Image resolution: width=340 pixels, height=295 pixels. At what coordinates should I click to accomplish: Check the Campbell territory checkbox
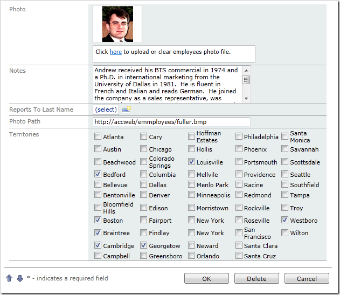tap(98, 256)
